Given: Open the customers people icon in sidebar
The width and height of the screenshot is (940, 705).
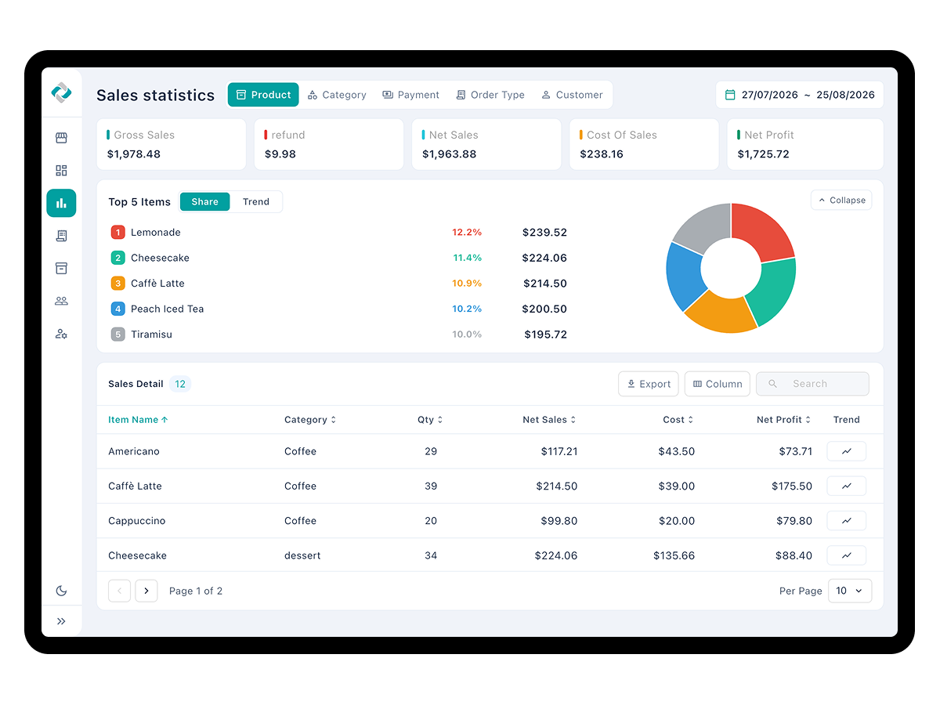Looking at the screenshot, I should (61, 301).
